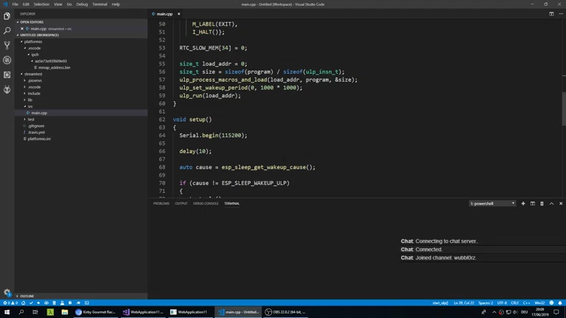Open the PlatformIO alien icon view

pos(7,90)
